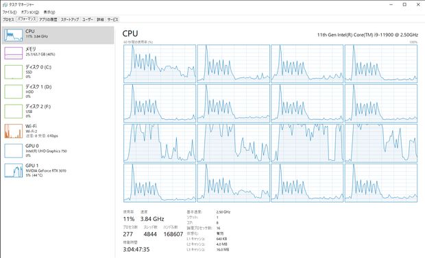Open ディスク 0 (C:) SSD graph thumbnail
The width and height of the screenshot is (425, 258).
13,72
